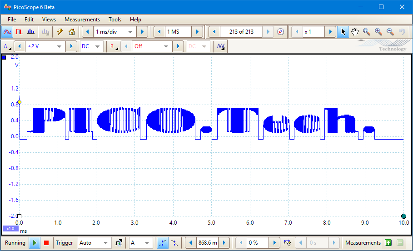This screenshot has height=251, width=413.
Task: Click the 868.6 m threshold field
Action: tap(208, 243)
